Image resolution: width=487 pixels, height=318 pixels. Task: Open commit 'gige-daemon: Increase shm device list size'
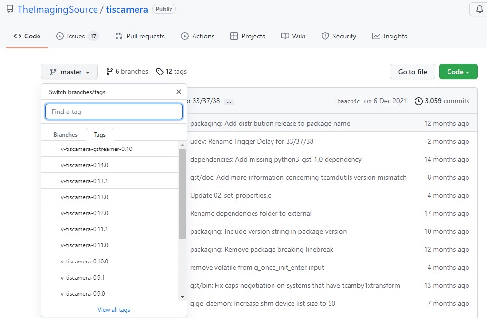pyautogui.click(x=263, y=303)
